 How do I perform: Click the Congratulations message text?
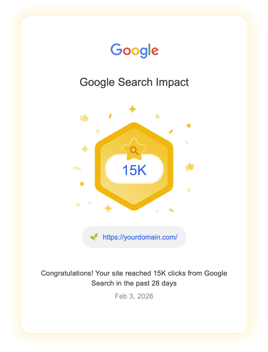(x=134, y=278)
